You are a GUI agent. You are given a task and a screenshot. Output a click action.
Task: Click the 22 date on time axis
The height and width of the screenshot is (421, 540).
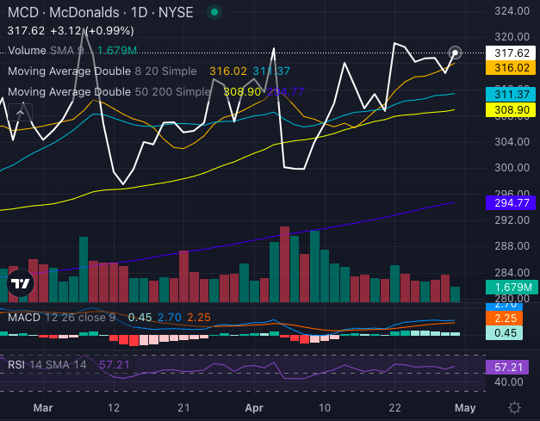(394, 408)
